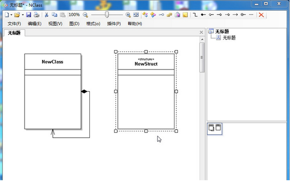Delete selected elements with red X

(x=261, y=14)
